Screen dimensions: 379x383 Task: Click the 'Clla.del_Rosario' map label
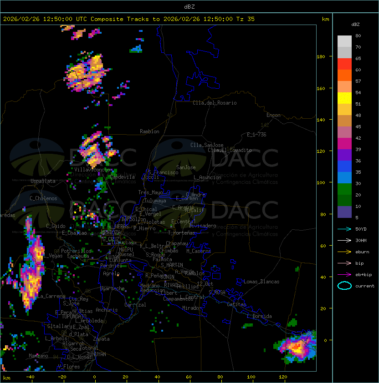pyautogui.click(x=215, y=103)
